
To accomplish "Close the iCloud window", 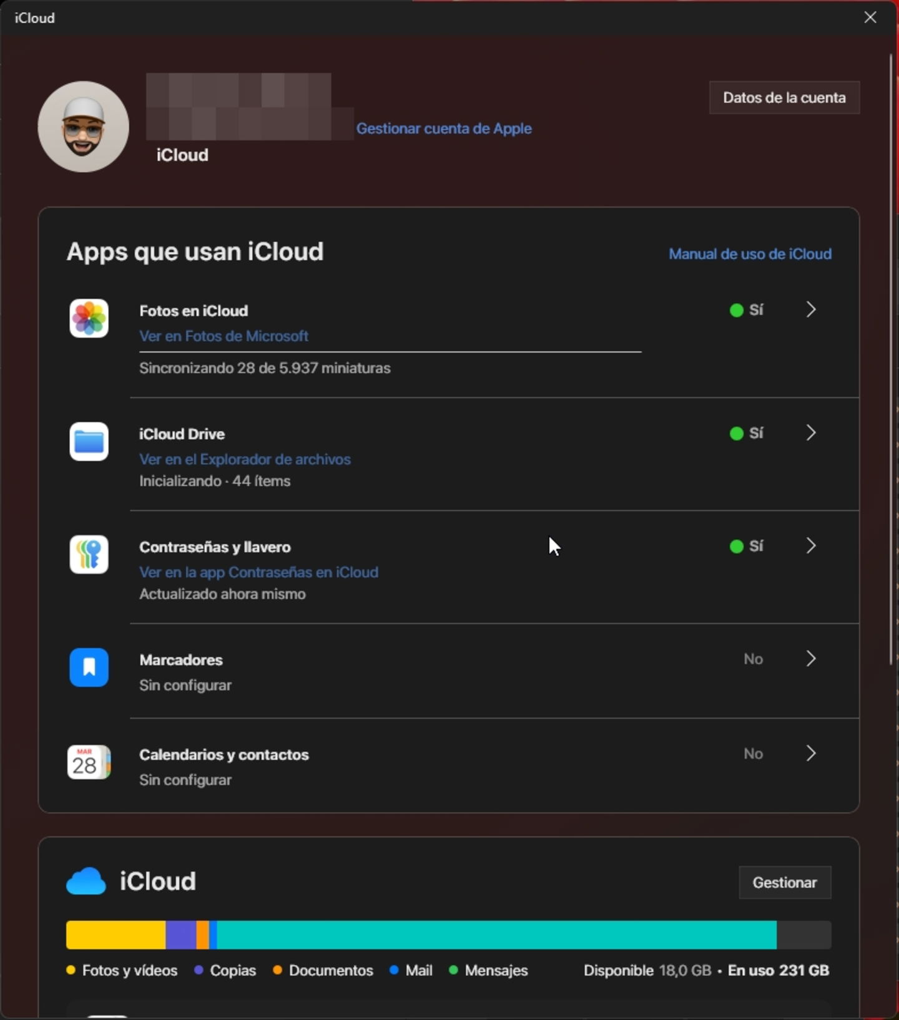I will coord(870,17).
